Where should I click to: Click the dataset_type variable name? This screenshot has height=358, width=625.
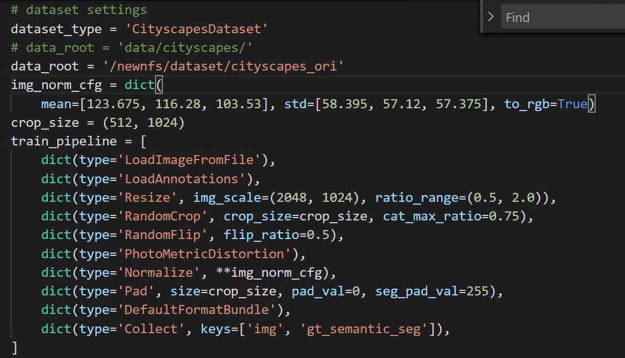tap(56, 29)
